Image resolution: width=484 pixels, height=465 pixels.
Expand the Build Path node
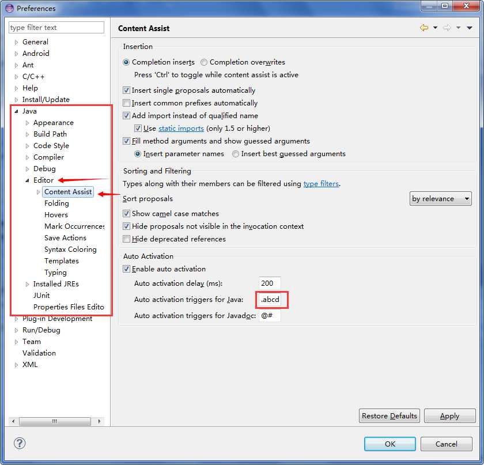27,134
